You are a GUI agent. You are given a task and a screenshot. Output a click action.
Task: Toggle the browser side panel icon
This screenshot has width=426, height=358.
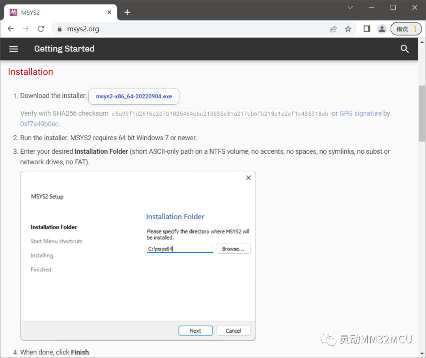[367, 29]
